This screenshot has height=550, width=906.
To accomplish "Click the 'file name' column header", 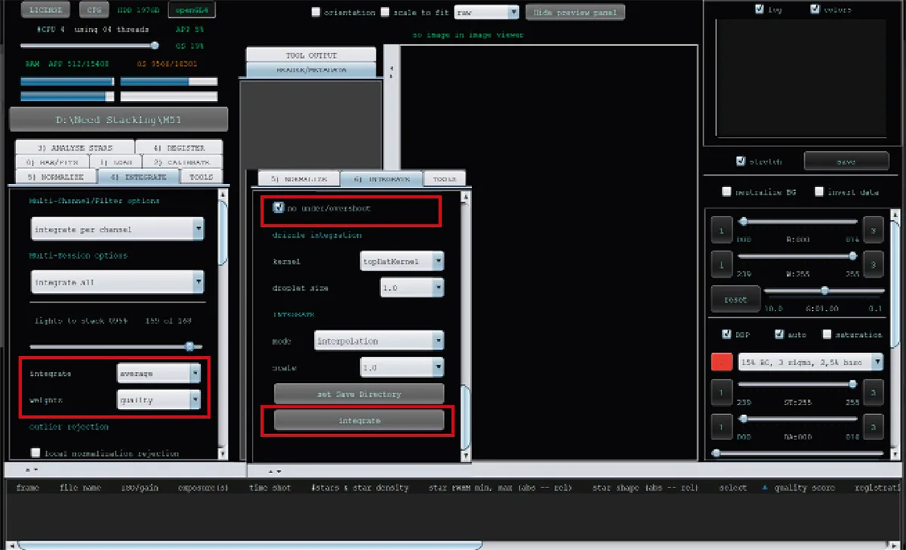I will [x=80, y=488].
